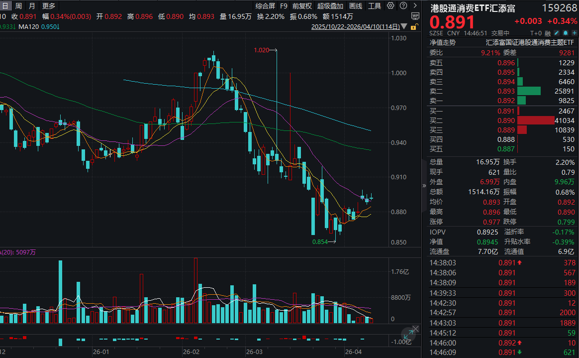Viewport: 579px width, 358px height.
Task: Switch to 周 weekly period tab
Action: point(18,6)
